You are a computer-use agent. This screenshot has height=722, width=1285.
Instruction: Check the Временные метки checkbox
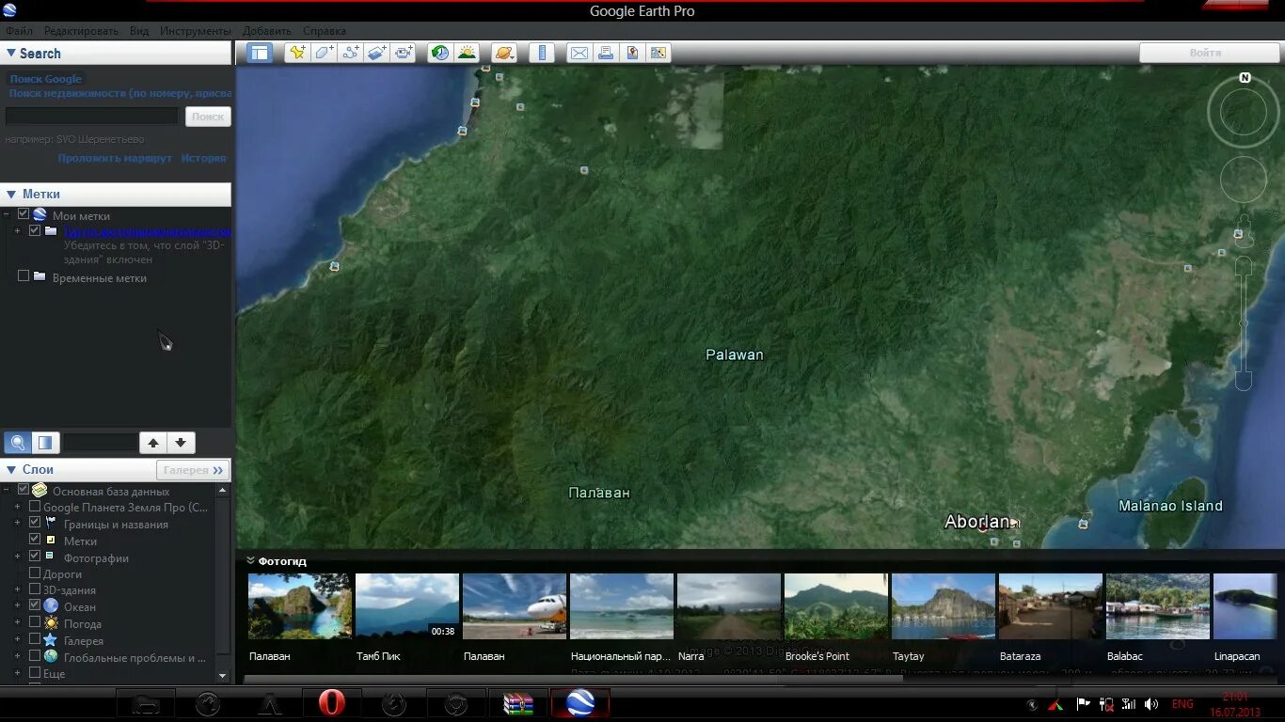[24, 276]
